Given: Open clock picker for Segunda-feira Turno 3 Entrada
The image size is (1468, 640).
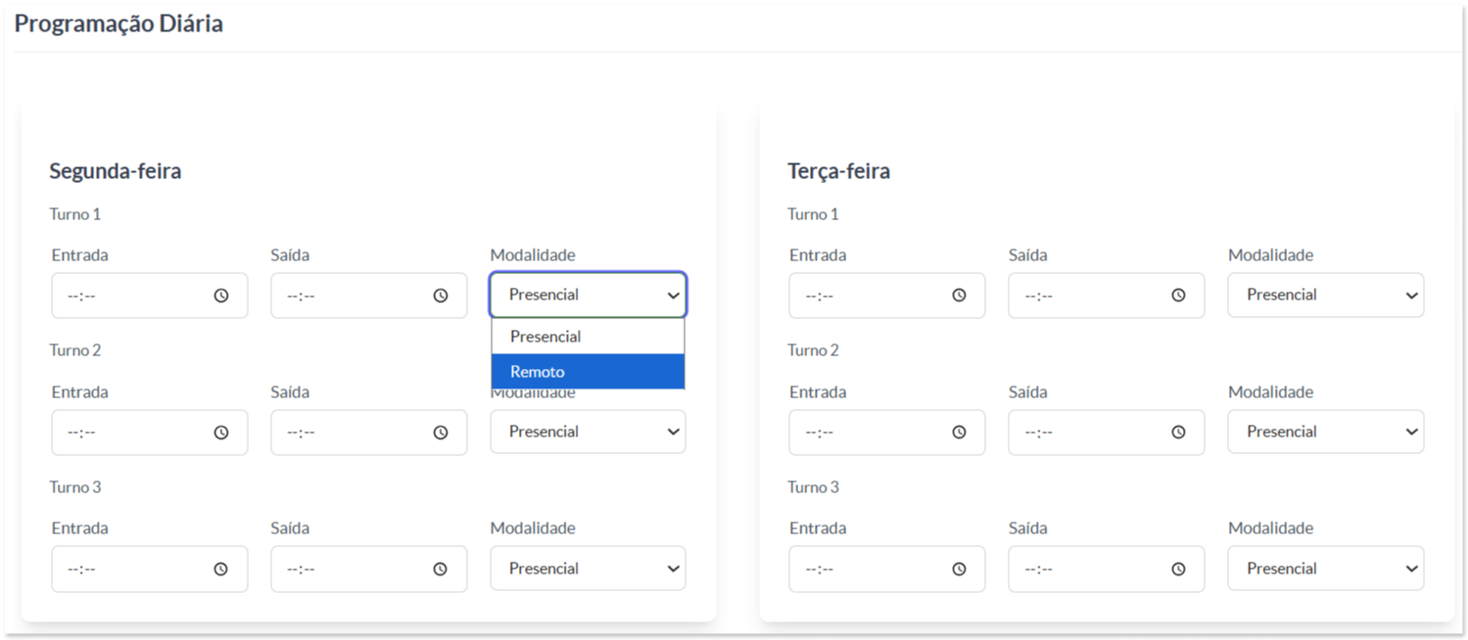Looking at the screenshot, I should [x=221, y=569].
